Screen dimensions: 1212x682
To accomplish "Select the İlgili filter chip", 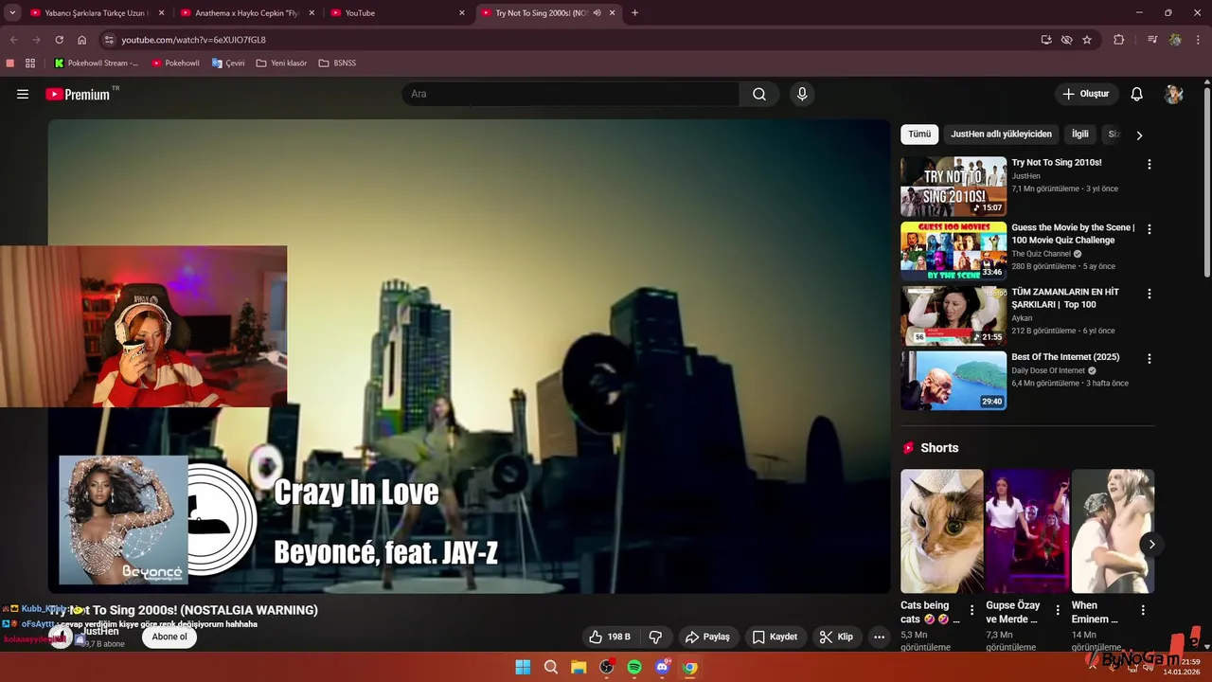I will point(1079,134).
